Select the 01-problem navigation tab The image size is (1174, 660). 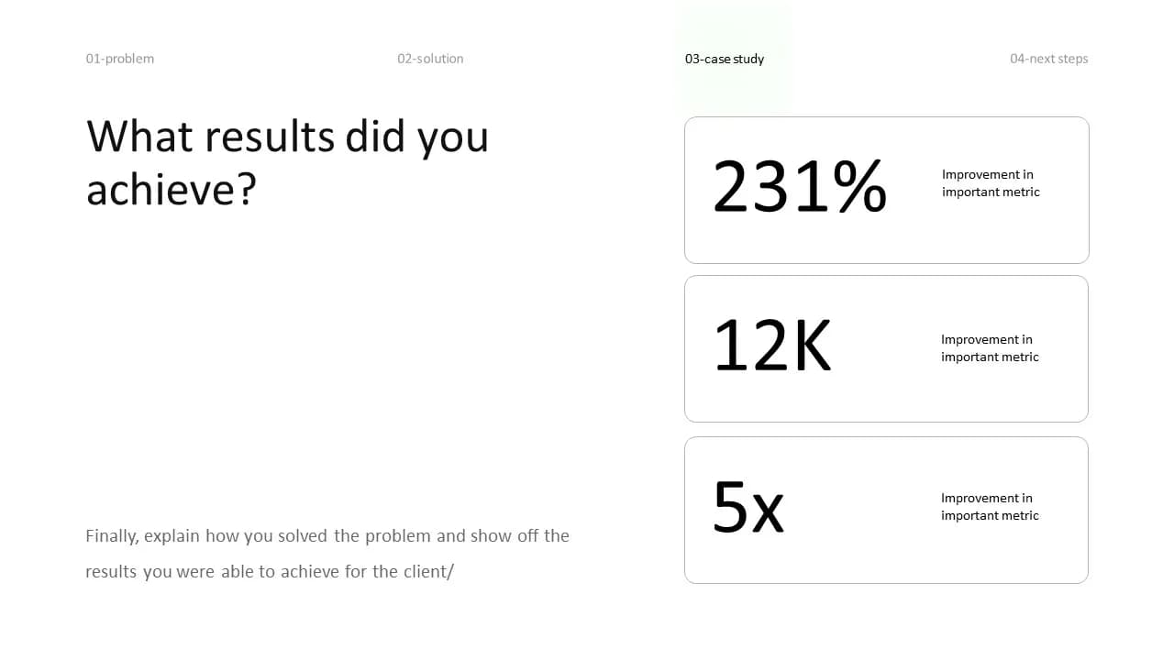coord(120,59)
